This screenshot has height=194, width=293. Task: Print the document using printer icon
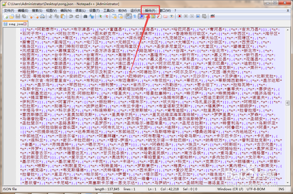coord(42,16)
